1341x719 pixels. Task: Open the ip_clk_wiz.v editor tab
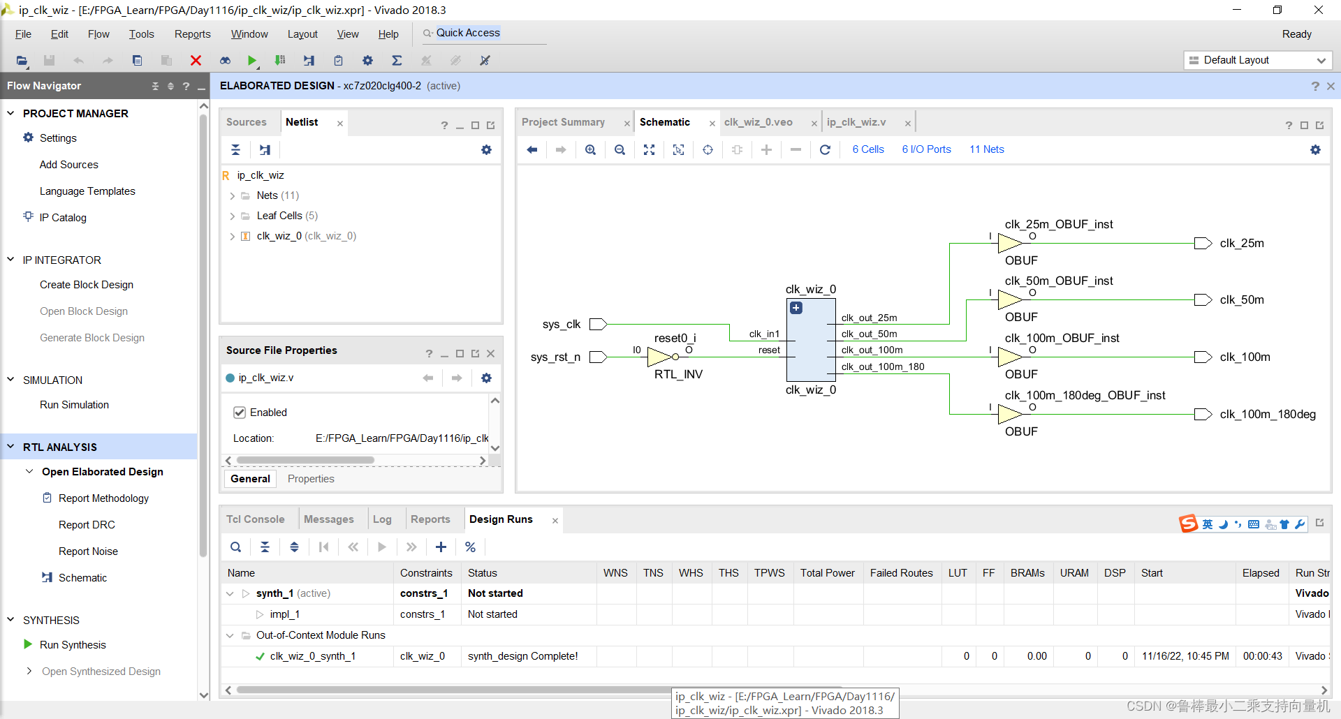click(856, 122)
